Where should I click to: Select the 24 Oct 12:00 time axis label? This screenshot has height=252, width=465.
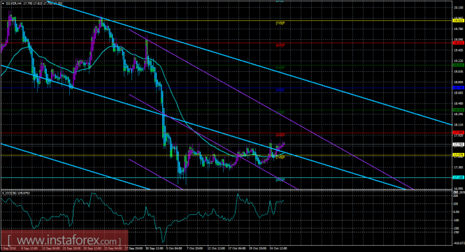point(278,249)
